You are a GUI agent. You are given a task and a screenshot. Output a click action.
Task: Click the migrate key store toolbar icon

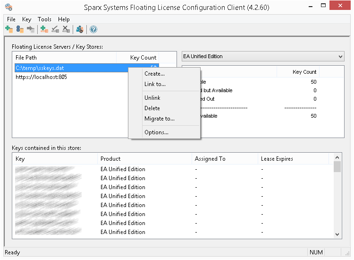(x=31, y=29)
